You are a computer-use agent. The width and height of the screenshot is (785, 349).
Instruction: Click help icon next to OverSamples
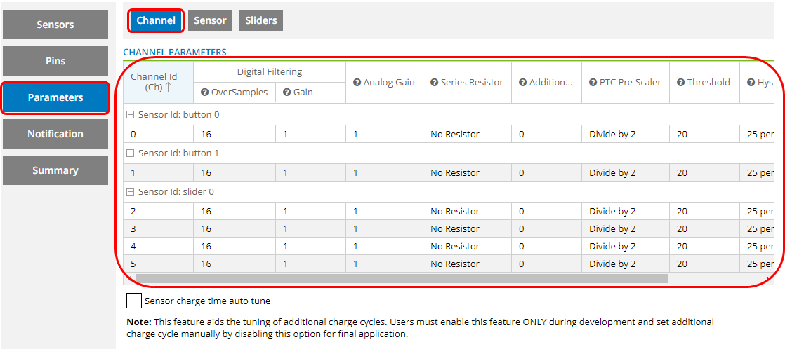pos(205,93)
